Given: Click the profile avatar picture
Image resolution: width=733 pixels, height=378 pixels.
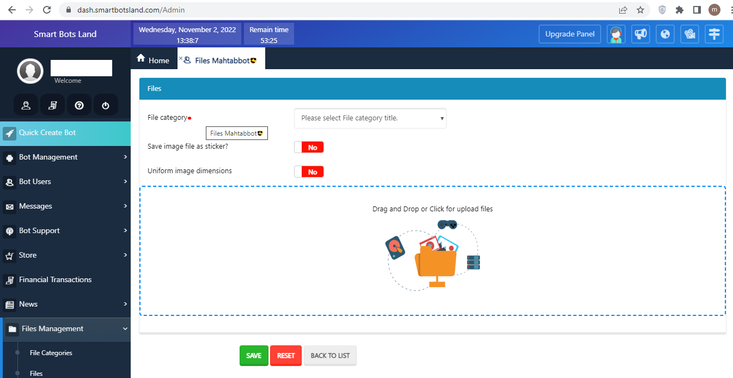Looking at the screenshot, I should [30, 71].
